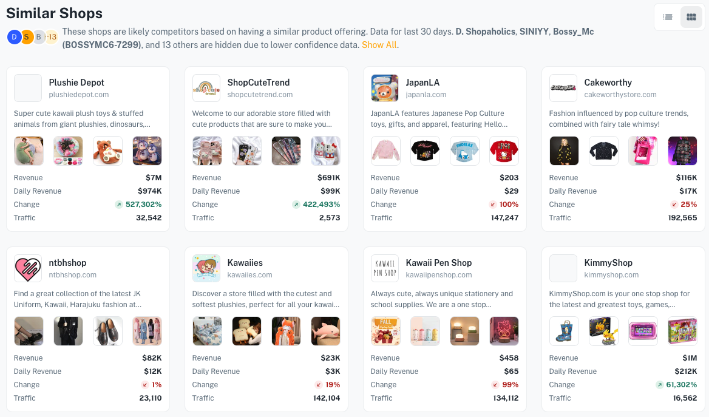Switch to grid view layout
This screenshot has width=709, height=417.
(691, 17)
